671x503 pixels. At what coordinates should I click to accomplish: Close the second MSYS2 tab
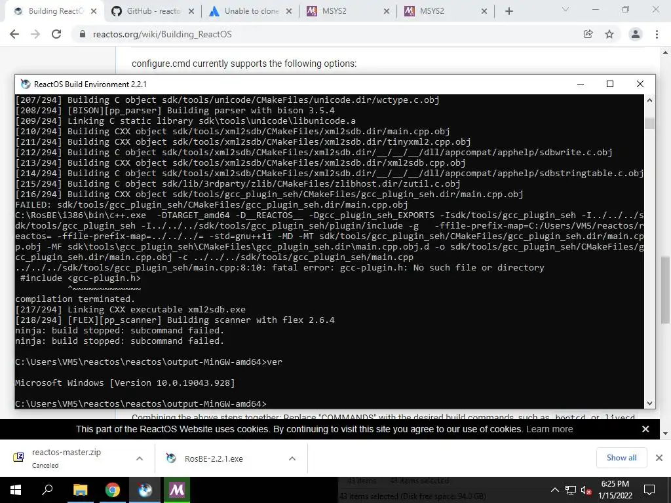484,12
